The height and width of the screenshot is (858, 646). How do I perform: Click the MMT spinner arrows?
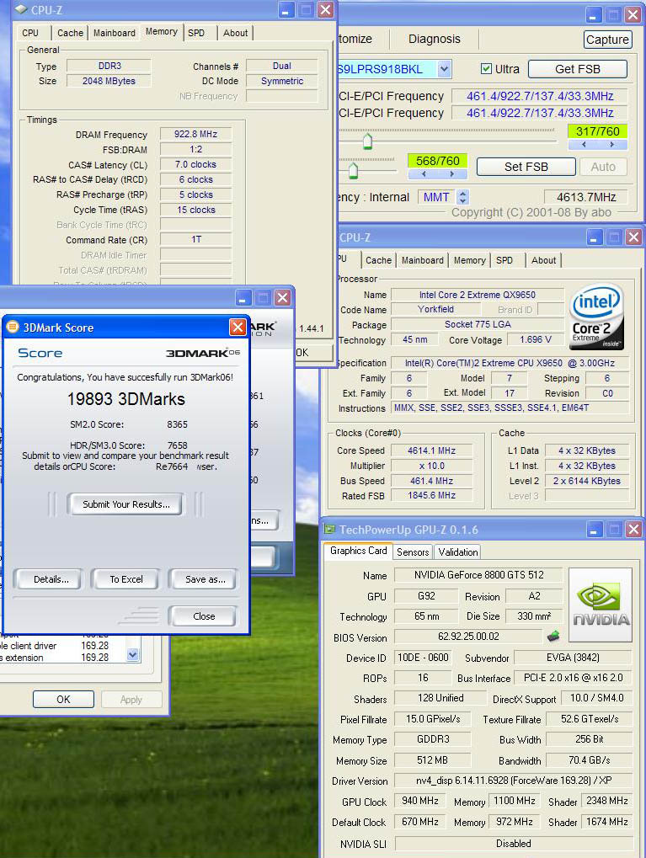coord(463,197)
